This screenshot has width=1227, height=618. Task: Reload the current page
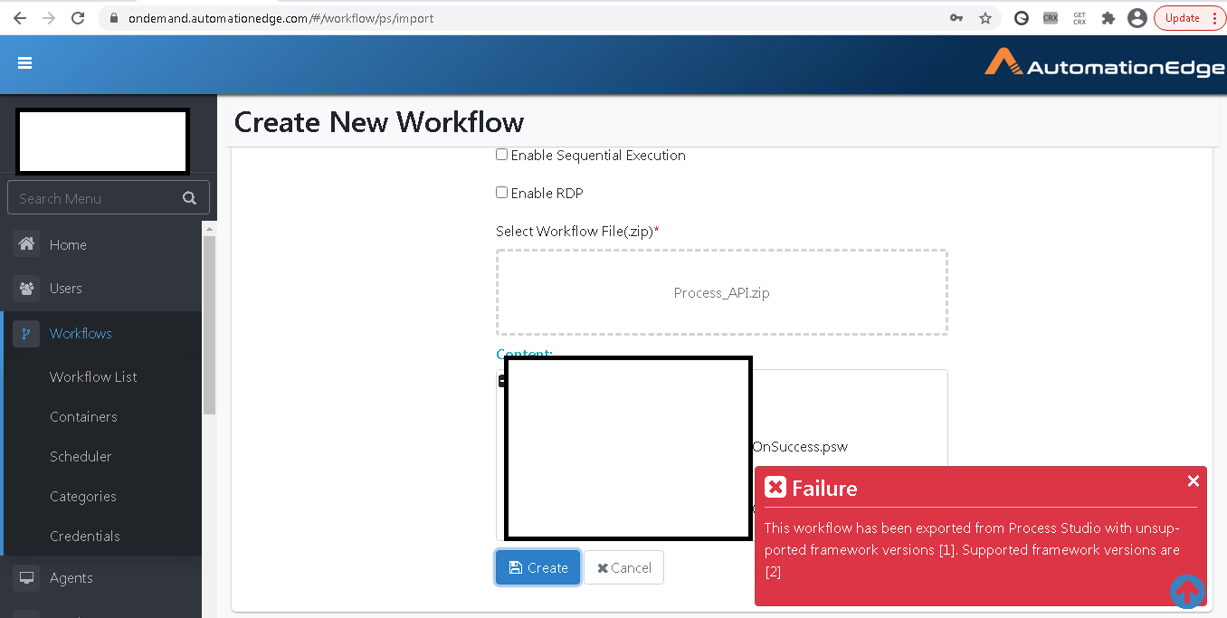(x=78, y=18)
